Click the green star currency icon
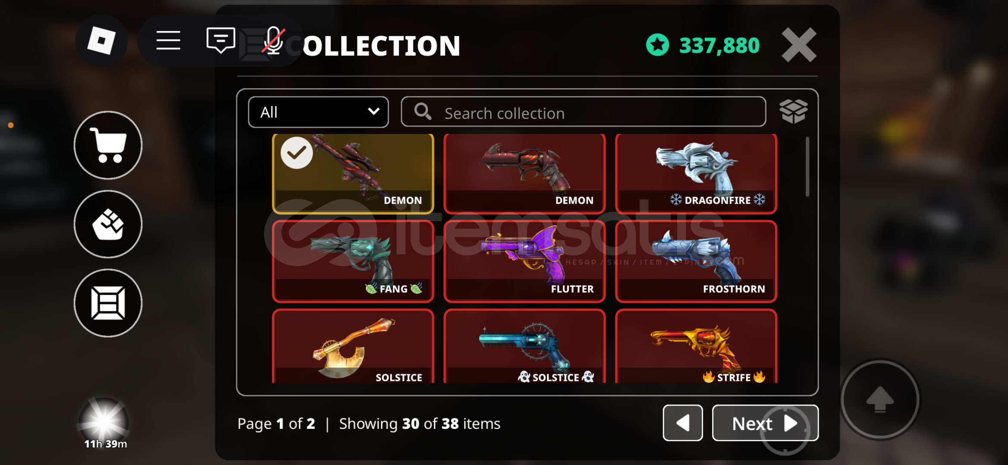The image size is (1008, 465). point(657,45)
